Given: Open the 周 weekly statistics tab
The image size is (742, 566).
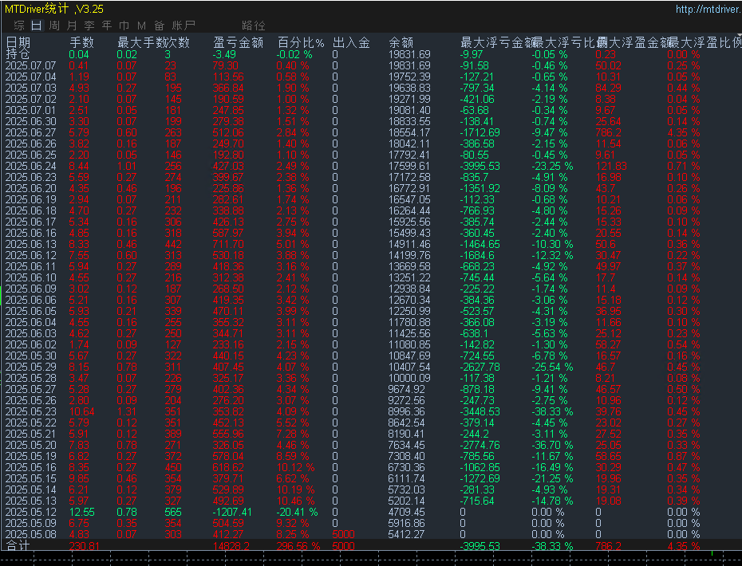Looking at the screenshot, I should pyautogui.click(x=53, y=26).
